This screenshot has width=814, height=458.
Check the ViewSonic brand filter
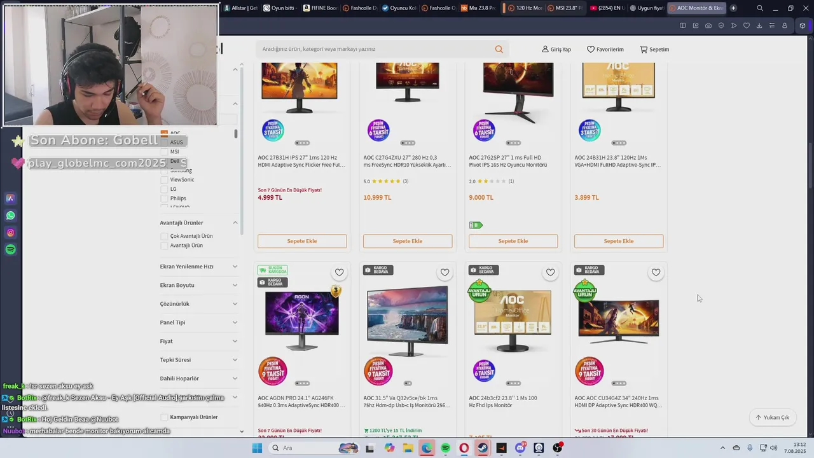click(164, 179)
